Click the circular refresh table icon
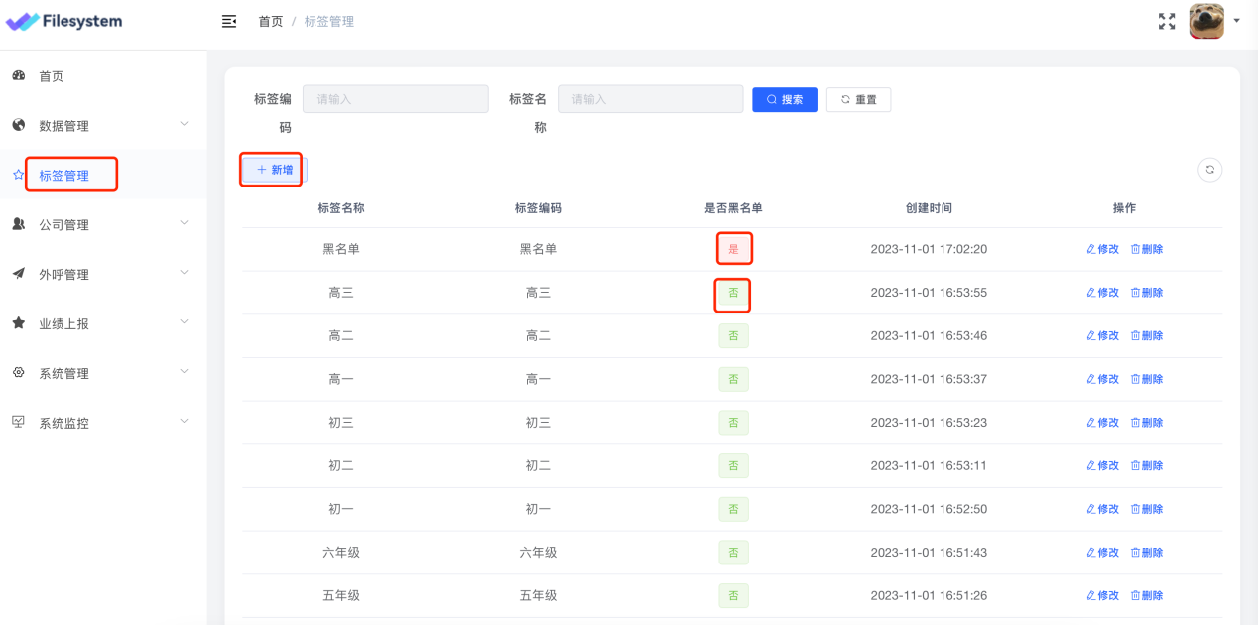 tap(1209, 170)
